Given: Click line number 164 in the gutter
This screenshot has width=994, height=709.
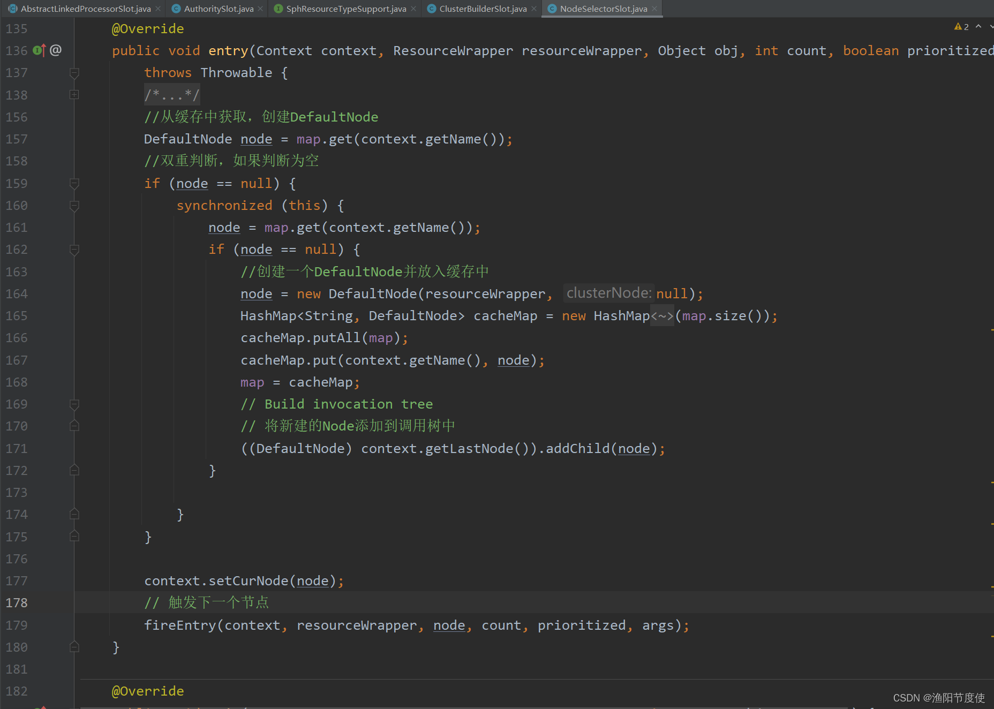Looking at the screenshot, I should pyautogui.click(x=17, y=294).
